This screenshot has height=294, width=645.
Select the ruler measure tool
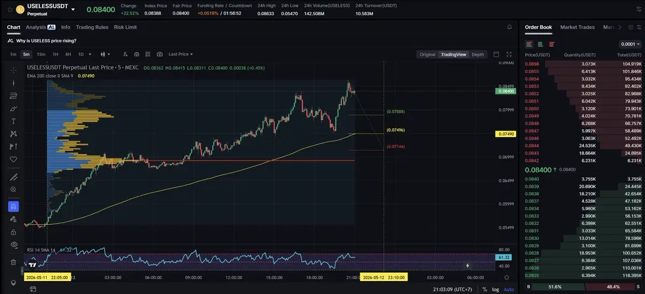[x=13, y=177]
